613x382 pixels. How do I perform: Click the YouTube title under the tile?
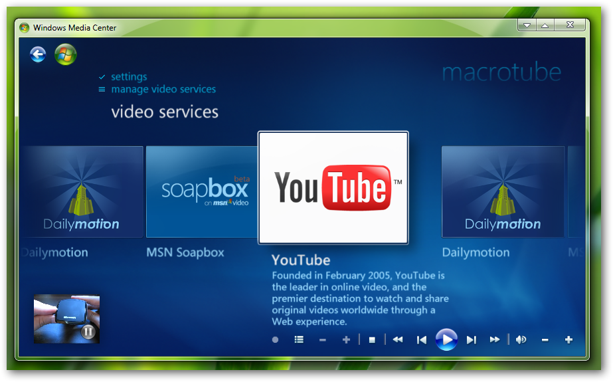[301, 260]
